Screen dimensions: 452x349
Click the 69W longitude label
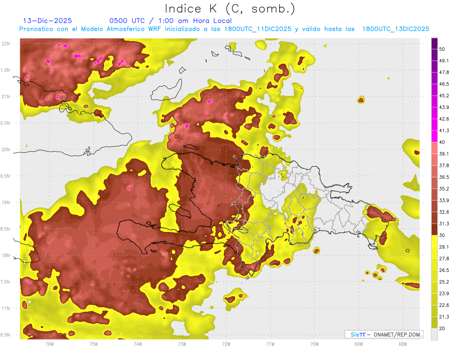coord(359,344)
